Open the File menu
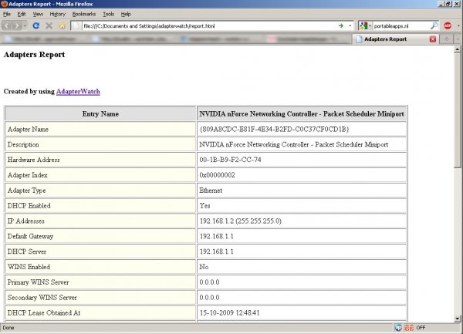 point(6,14)
